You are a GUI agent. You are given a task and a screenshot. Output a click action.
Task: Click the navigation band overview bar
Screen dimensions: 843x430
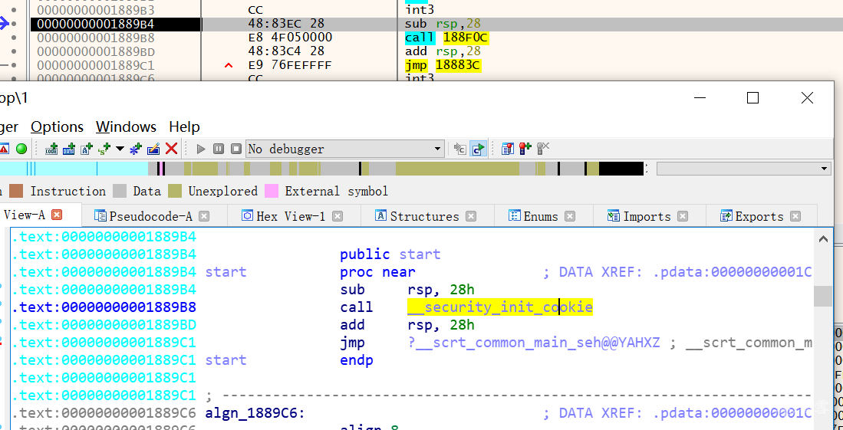click(321, 169)
